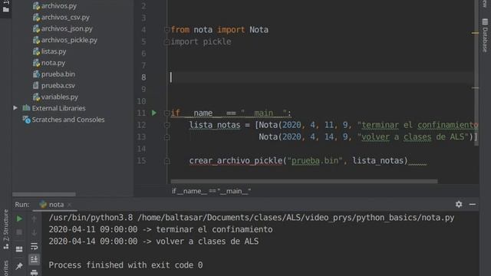The image size is (491, 276).
Task: Click 'Process finished with exit code 0'
Action: point(126,265)
